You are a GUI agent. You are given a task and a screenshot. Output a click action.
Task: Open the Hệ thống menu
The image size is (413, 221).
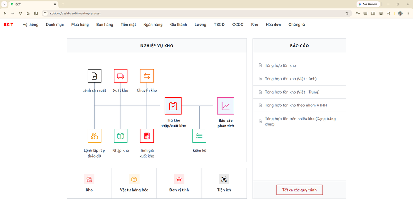tap(30, 25)
